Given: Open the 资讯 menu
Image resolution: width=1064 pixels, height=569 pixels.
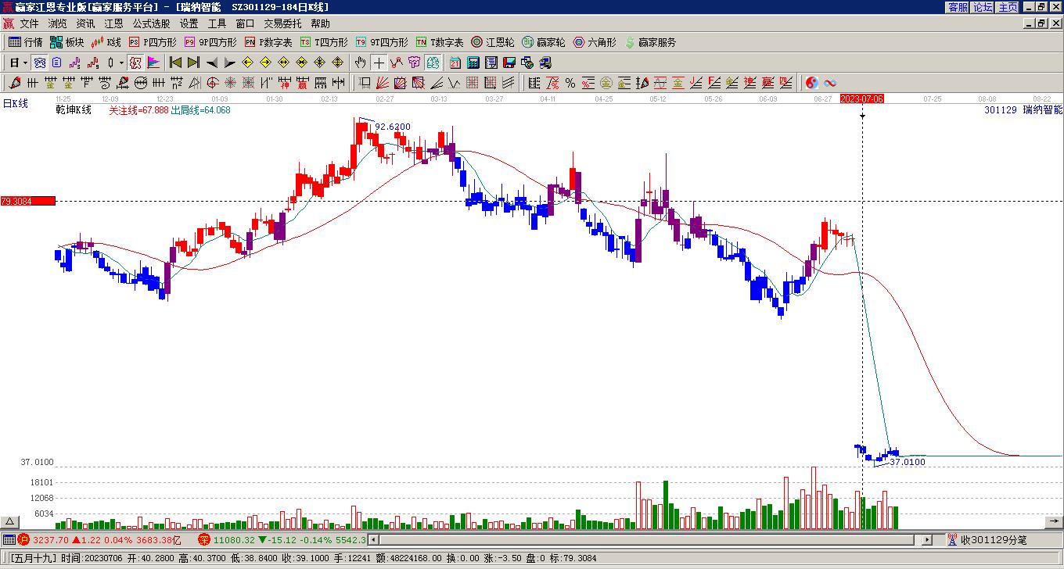Looking at the screenshot, I should tap(85, 23).
